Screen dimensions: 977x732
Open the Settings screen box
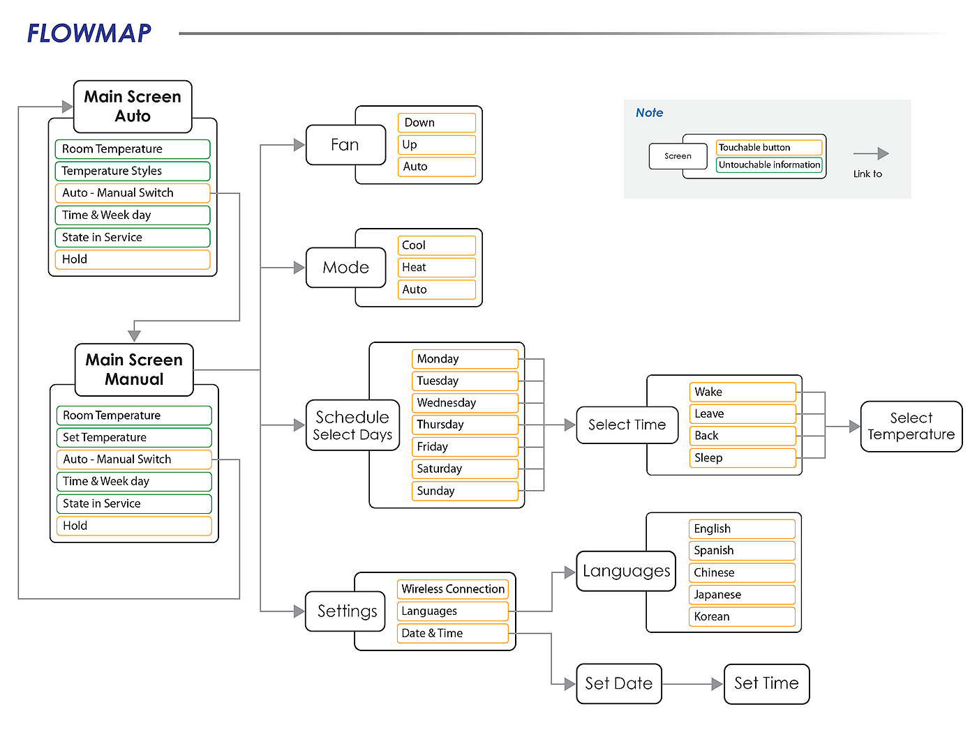[x=345, y=611]
